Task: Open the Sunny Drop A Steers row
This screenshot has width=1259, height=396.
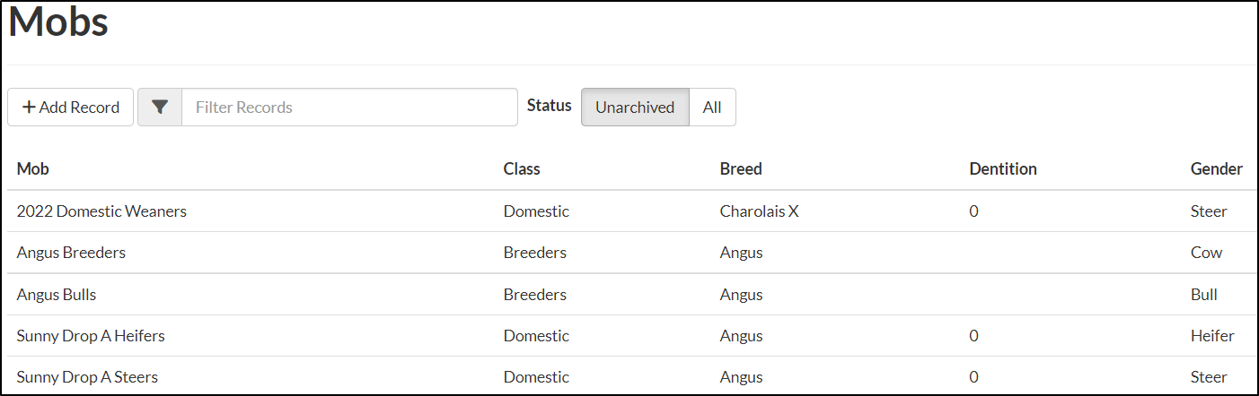Action: (x=87, y=377)
